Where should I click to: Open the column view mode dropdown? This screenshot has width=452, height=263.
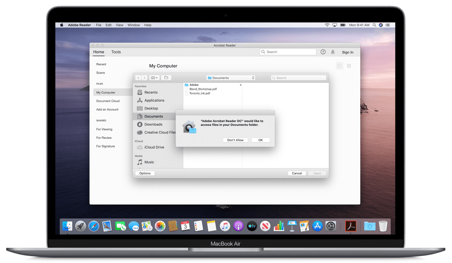[154, 78]
